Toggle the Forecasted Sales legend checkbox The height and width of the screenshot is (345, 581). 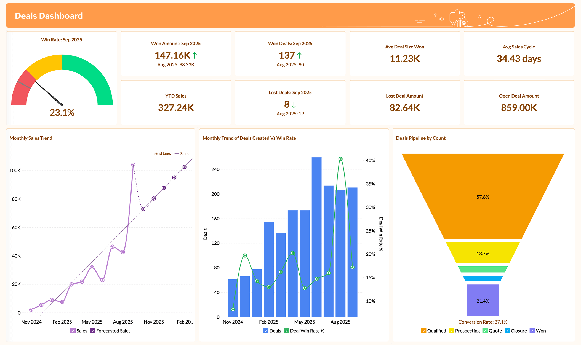[x=93, y=331]
